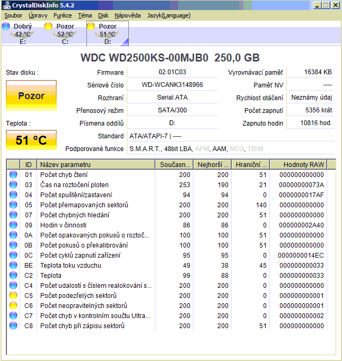The height and width of the screenshot is (361, 342).
Task: Click the 16384 KB buffer size field
Action: 310,72
